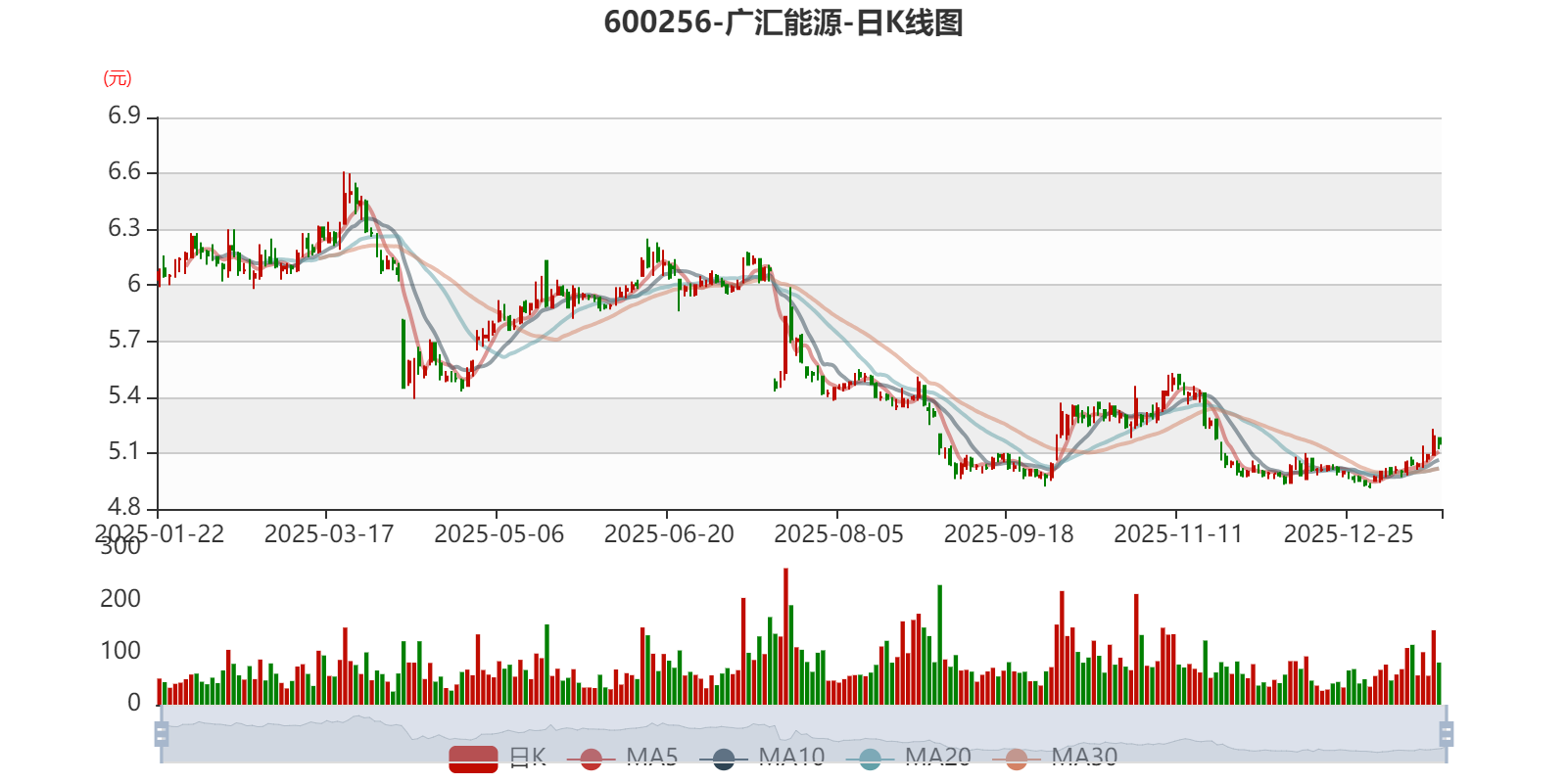
Task: Click the (元) unit label
Action: [x=118, y=78]
